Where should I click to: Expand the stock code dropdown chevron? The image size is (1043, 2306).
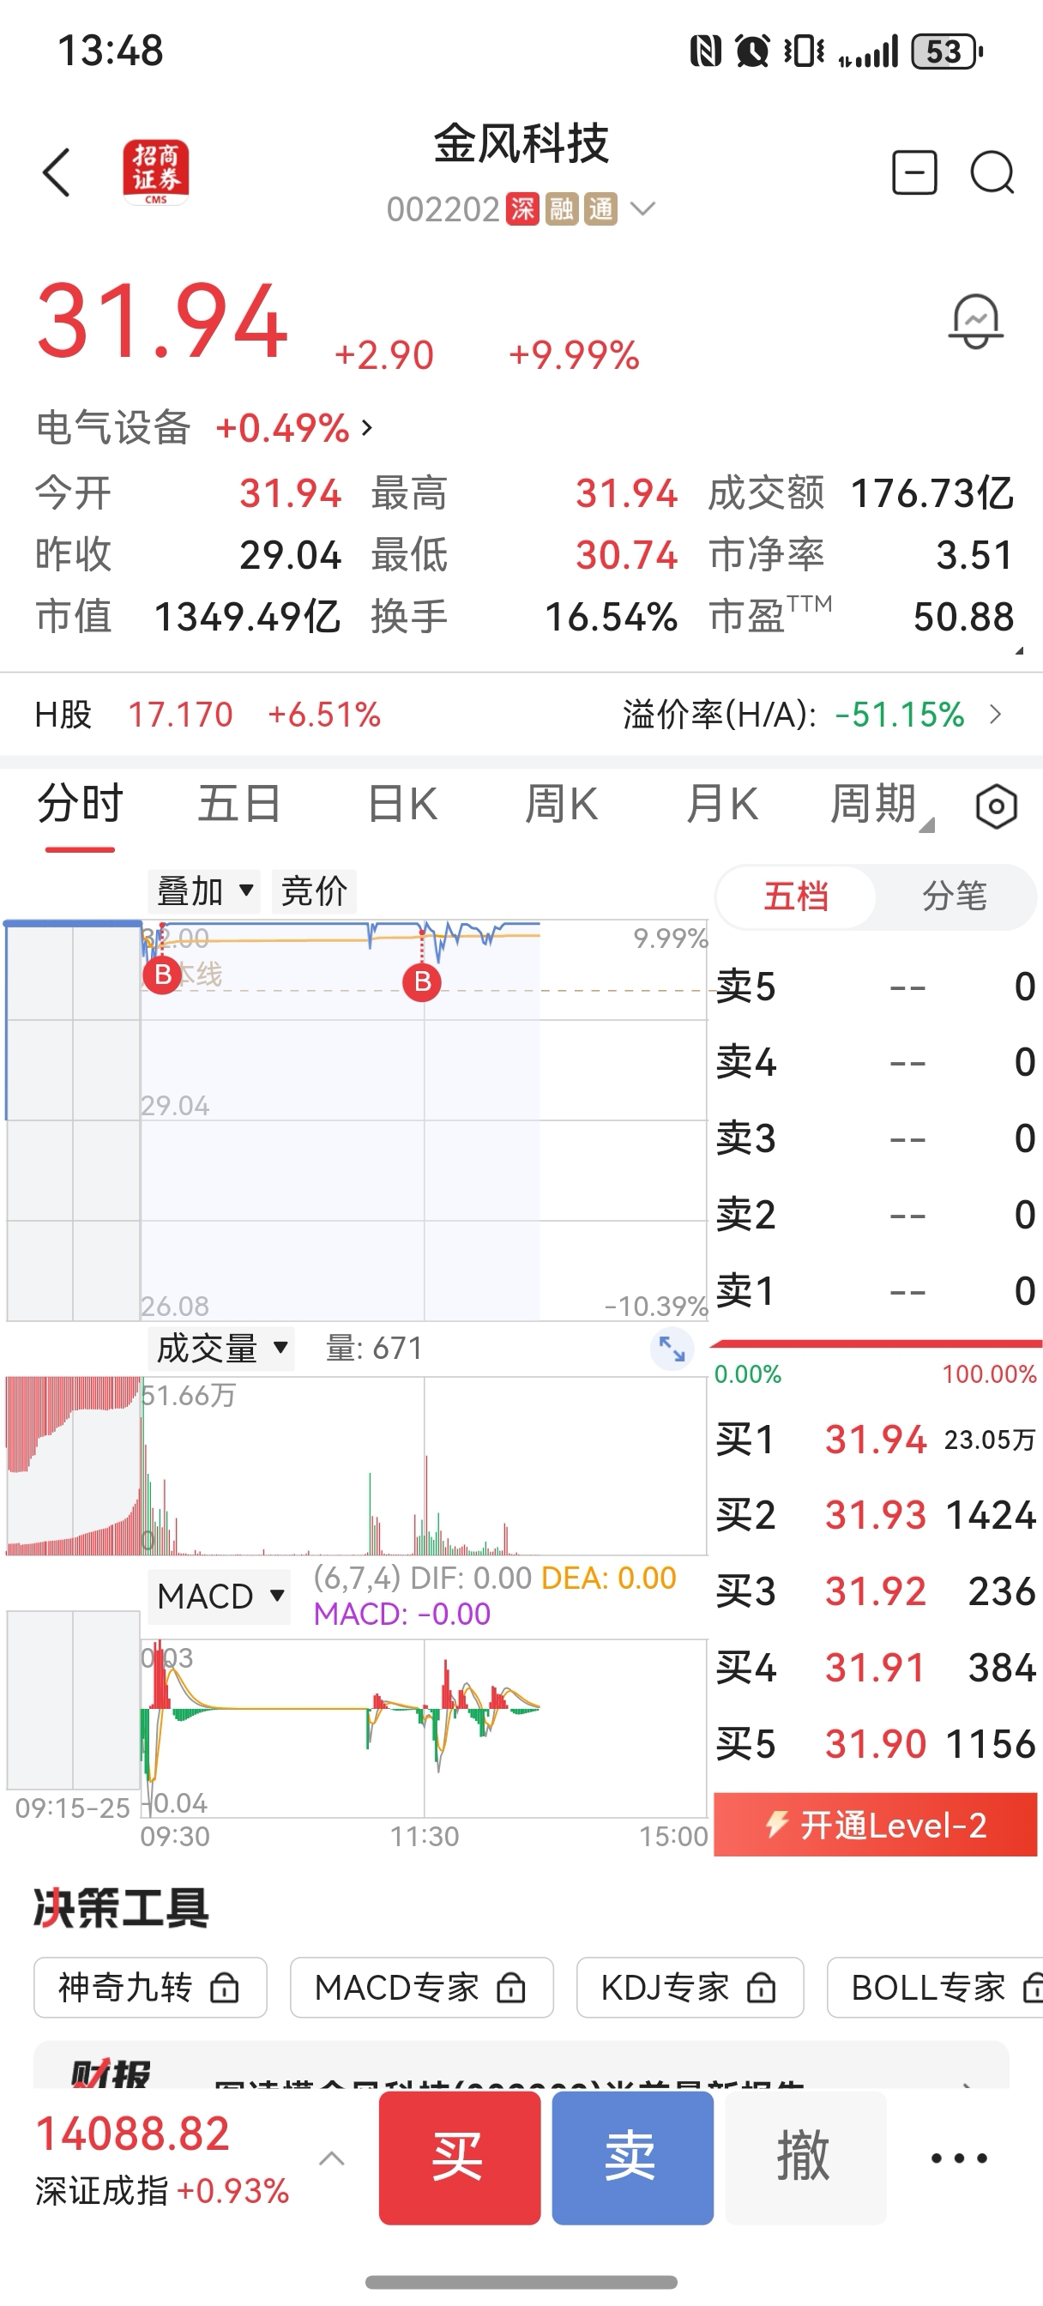click(x=642, y=209)
